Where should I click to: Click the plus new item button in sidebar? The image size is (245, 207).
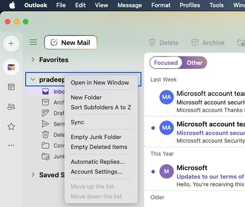click(x=11, y=44)
